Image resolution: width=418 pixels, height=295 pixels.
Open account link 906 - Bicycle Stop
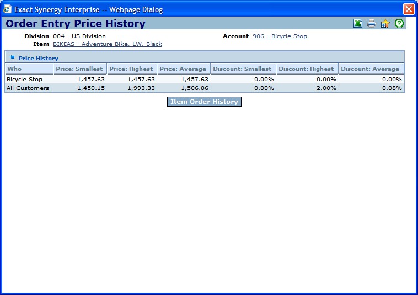pos(280,36)
